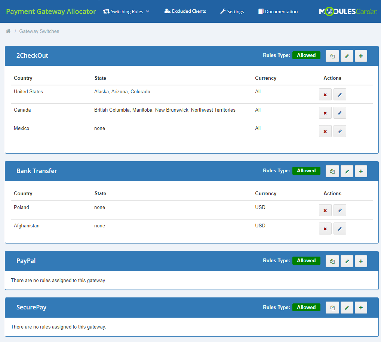
Task: Click the copy rules icon for PayPal
Action: point(332,261)
